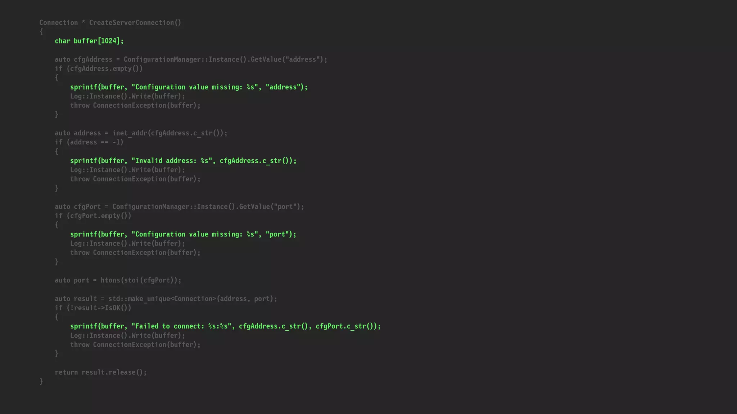Click the sprintf "Invalid address: %s" line
737x414 pixels.
[184, 161]
